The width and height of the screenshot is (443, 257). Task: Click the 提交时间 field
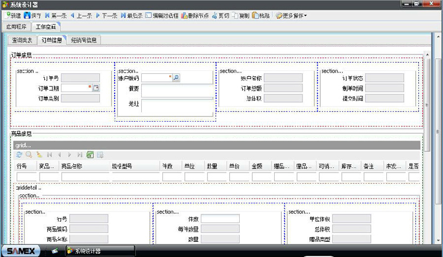(x=385, y=98)
